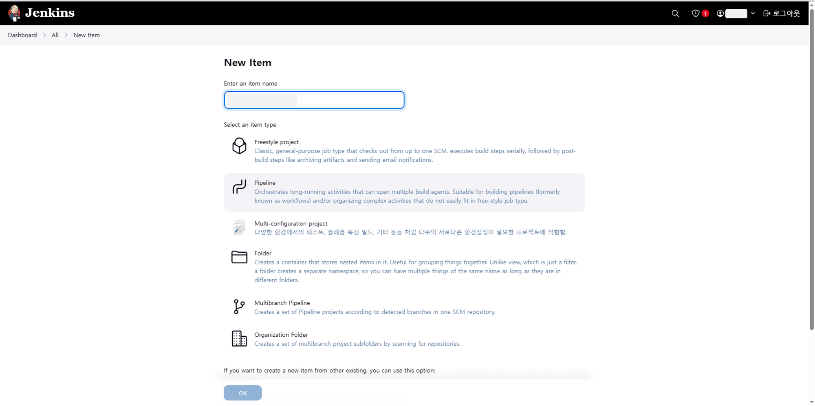815x406 pixels.
Task: Select the Multi-configuration project icon
Action: pyautogui.click(x=239, y=227)
